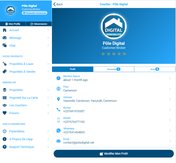Screen dimensions: 176x163
Task: Open Les Courtiers list
Action: (x=26, y=105)
